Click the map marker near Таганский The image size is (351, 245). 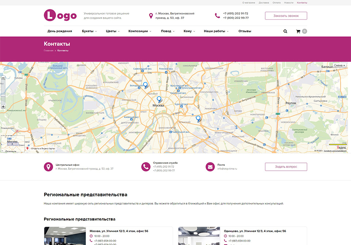coord(198,118)
